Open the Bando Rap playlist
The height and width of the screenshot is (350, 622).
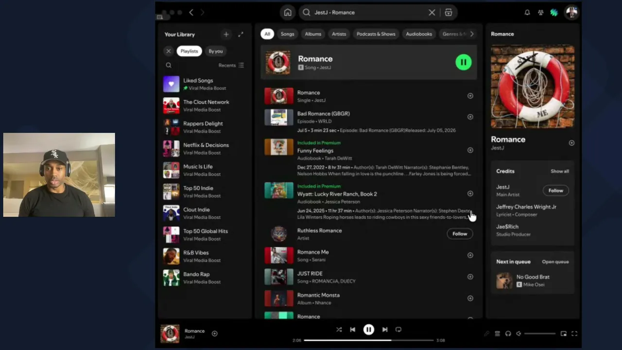click(204, 278)
